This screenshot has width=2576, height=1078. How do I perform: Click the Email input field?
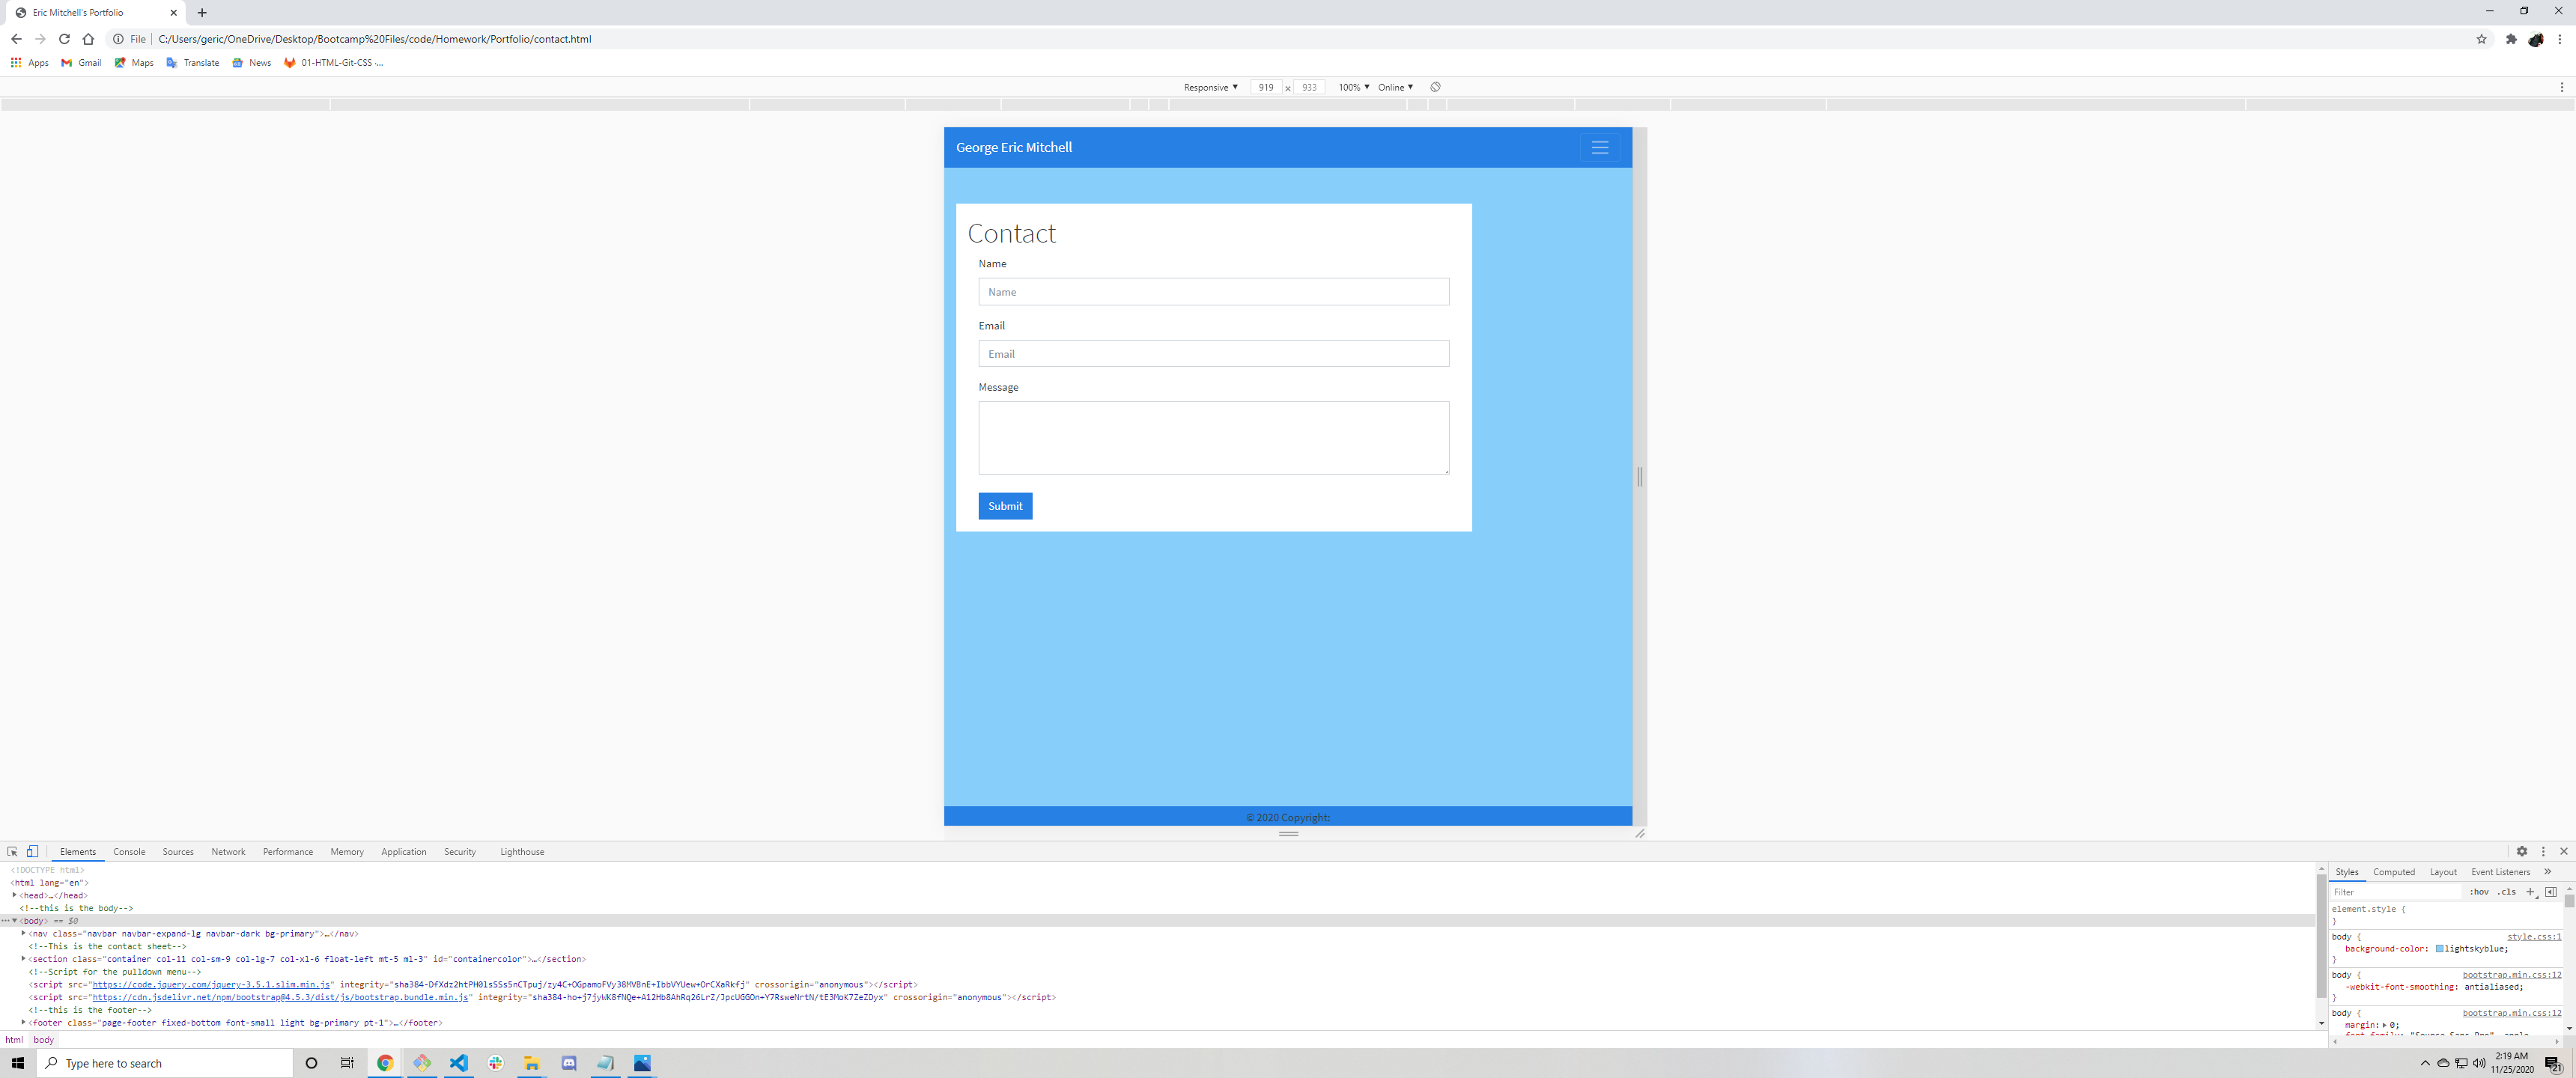(1213, 353)
